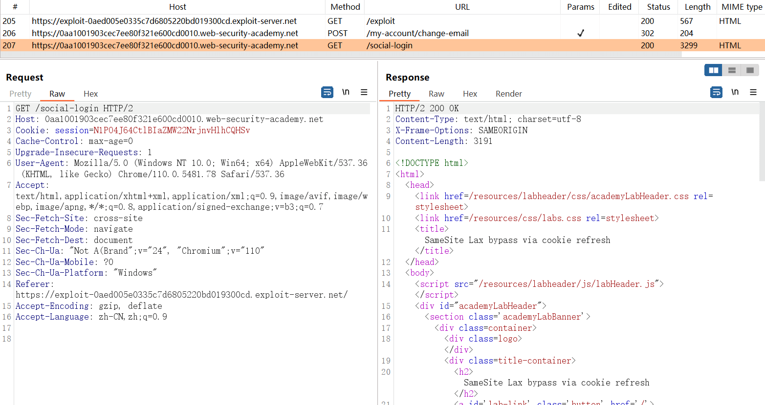Screen dimensions: 765x405
Task: Toggle word wrap icon in Response panel
Action: pyautogui.click(x=716, y=92)
